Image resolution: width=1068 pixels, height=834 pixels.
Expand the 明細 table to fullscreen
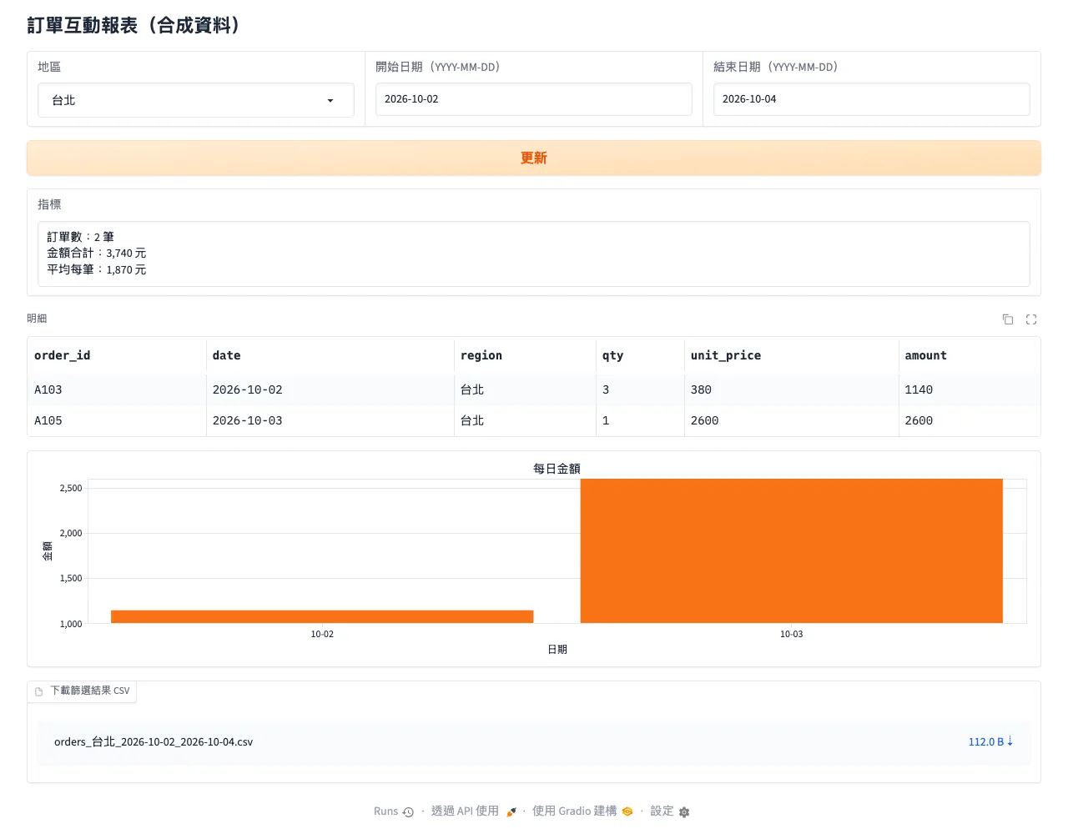click(x=1031, y=319)
